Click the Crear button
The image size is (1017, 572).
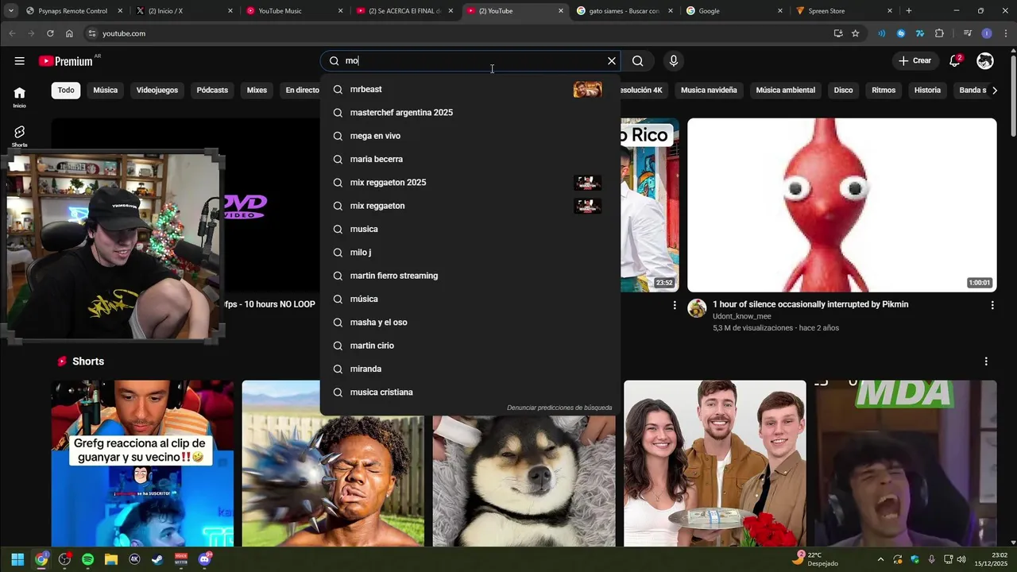915,61
